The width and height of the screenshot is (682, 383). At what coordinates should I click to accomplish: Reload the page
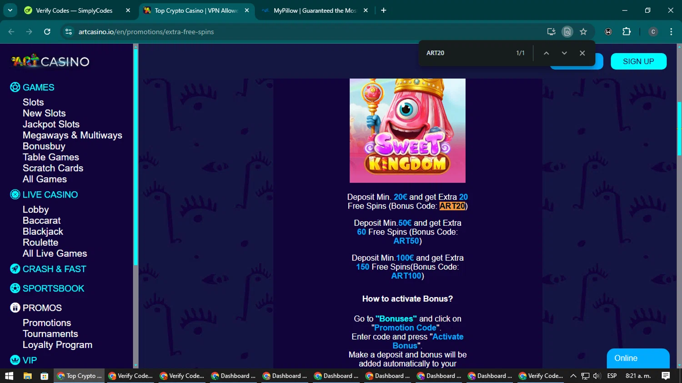pyautogui.click(x=47, y=32)
